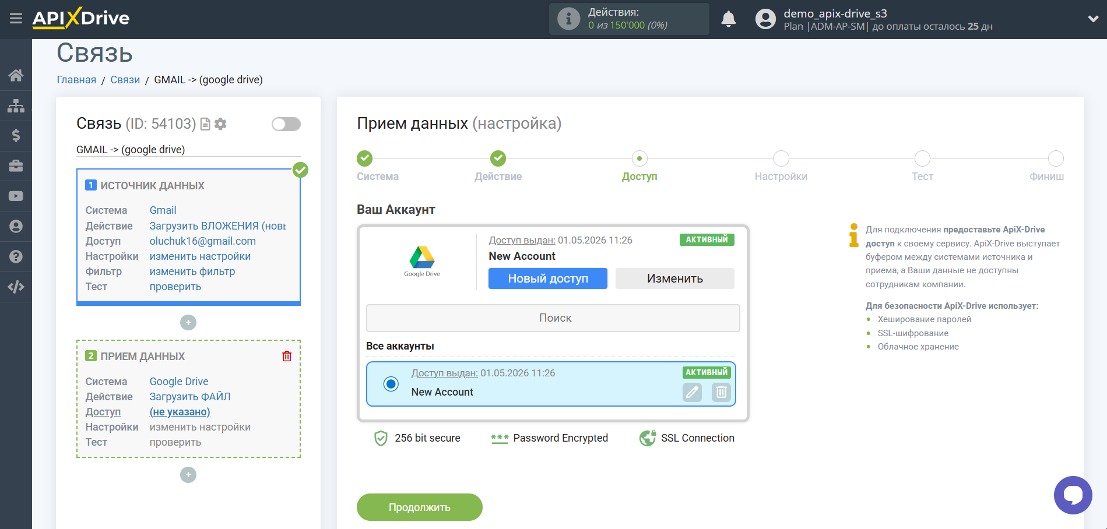The width and height of the screenshot is (1107, 529).
Task: Open the code API sidebar icon
Action: point(16,287)
